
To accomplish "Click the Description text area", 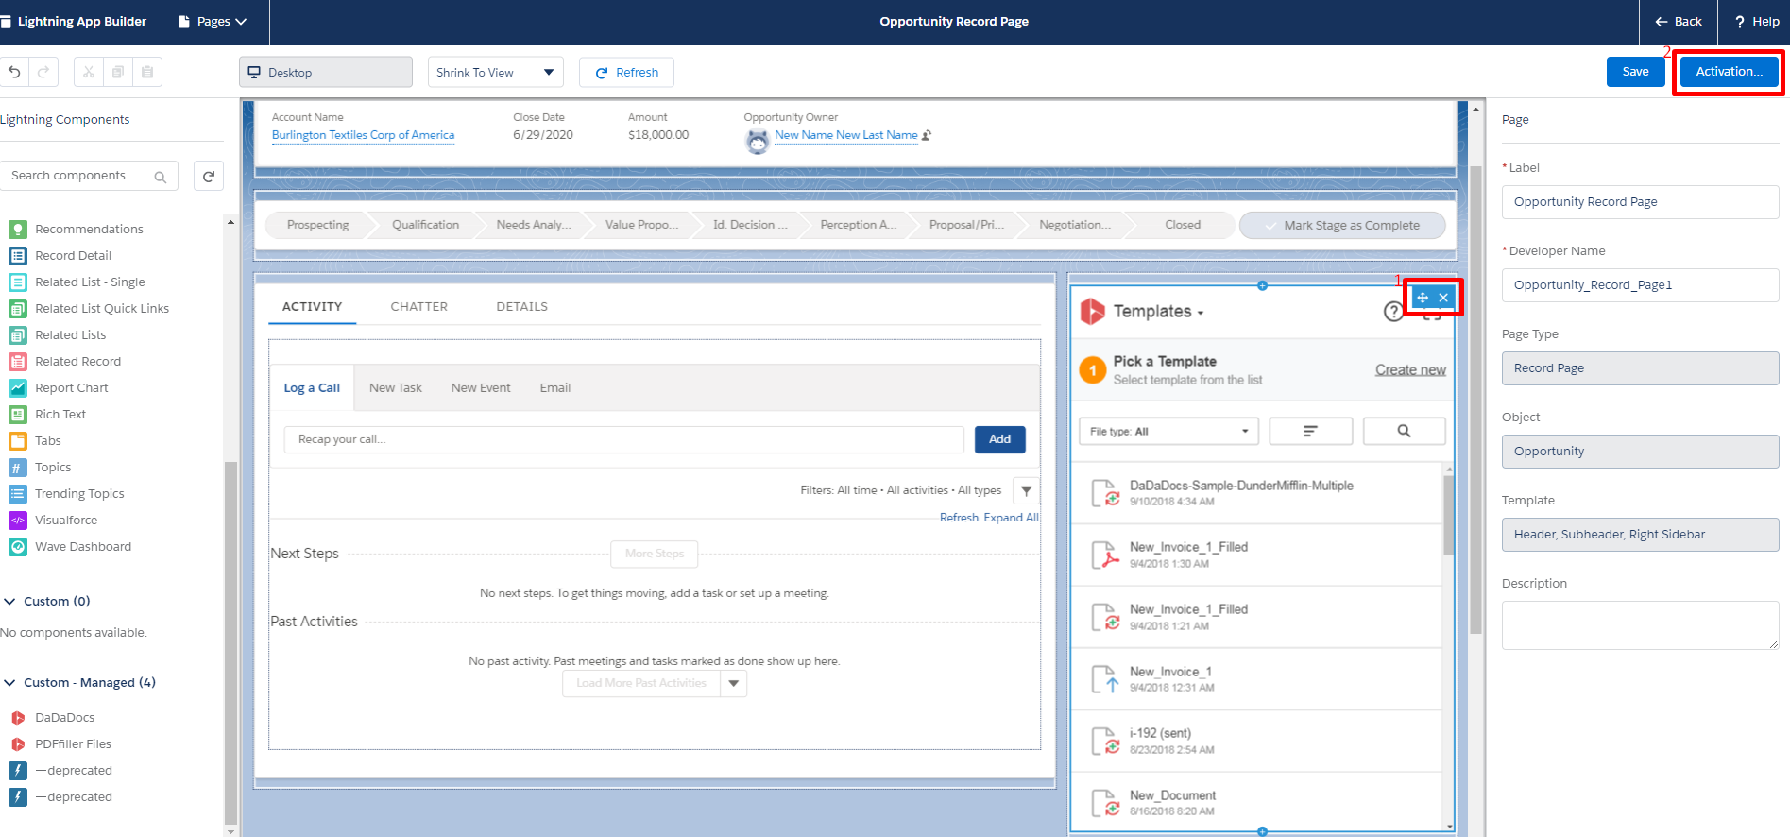I will click(1640, 625).
